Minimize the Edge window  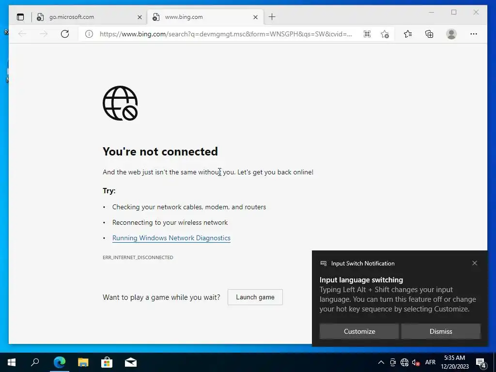[x=432, y=12]
